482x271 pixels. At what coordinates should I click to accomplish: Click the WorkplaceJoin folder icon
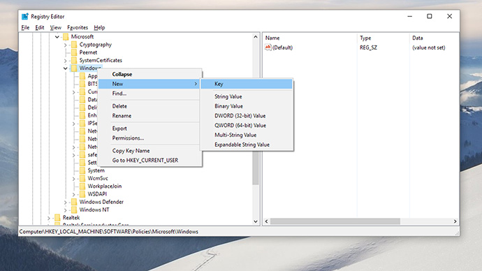pyautogui.click(x=82, y=186)
